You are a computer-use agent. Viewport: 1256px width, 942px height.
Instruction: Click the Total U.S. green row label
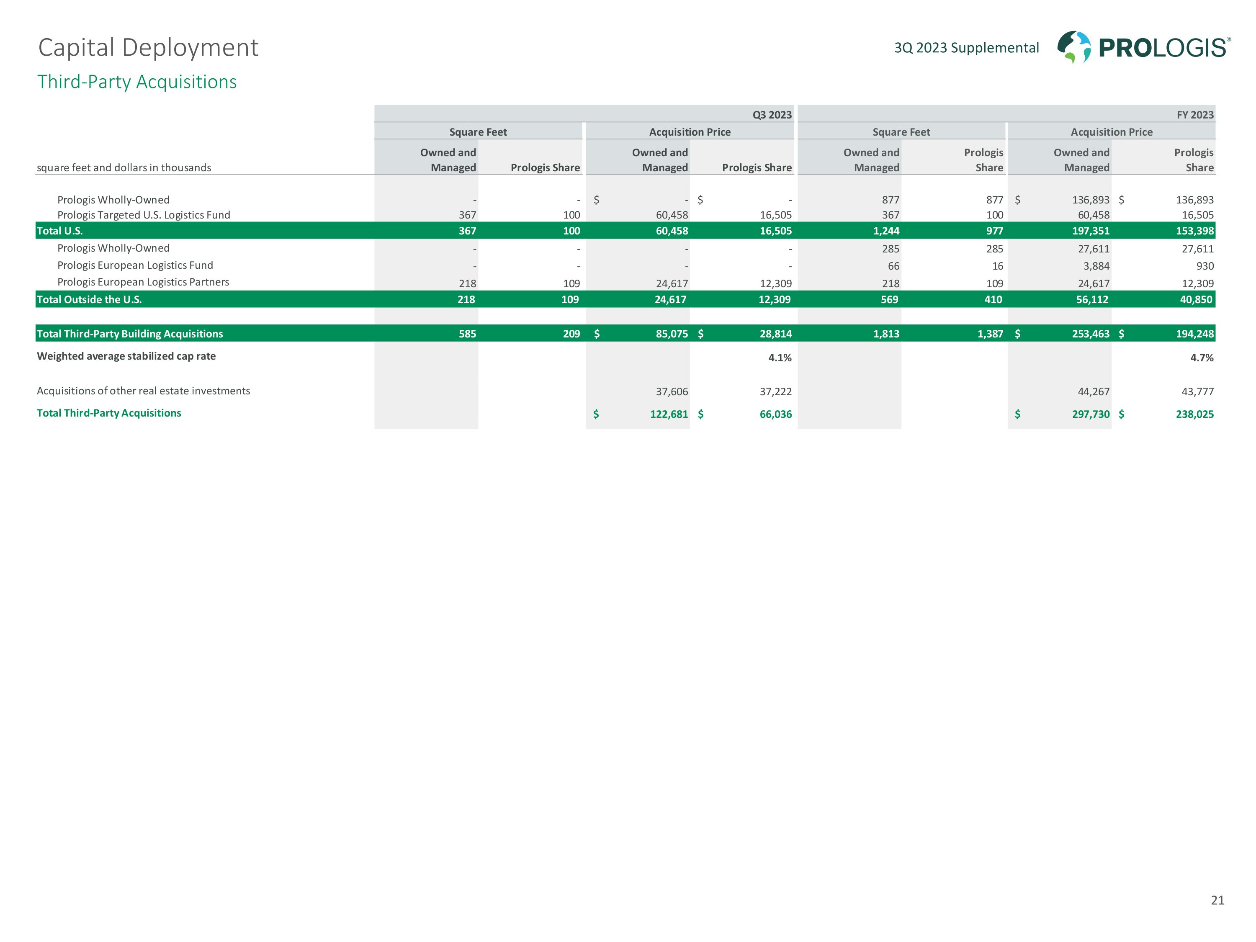pyautogui.click(x=59, y=231)
